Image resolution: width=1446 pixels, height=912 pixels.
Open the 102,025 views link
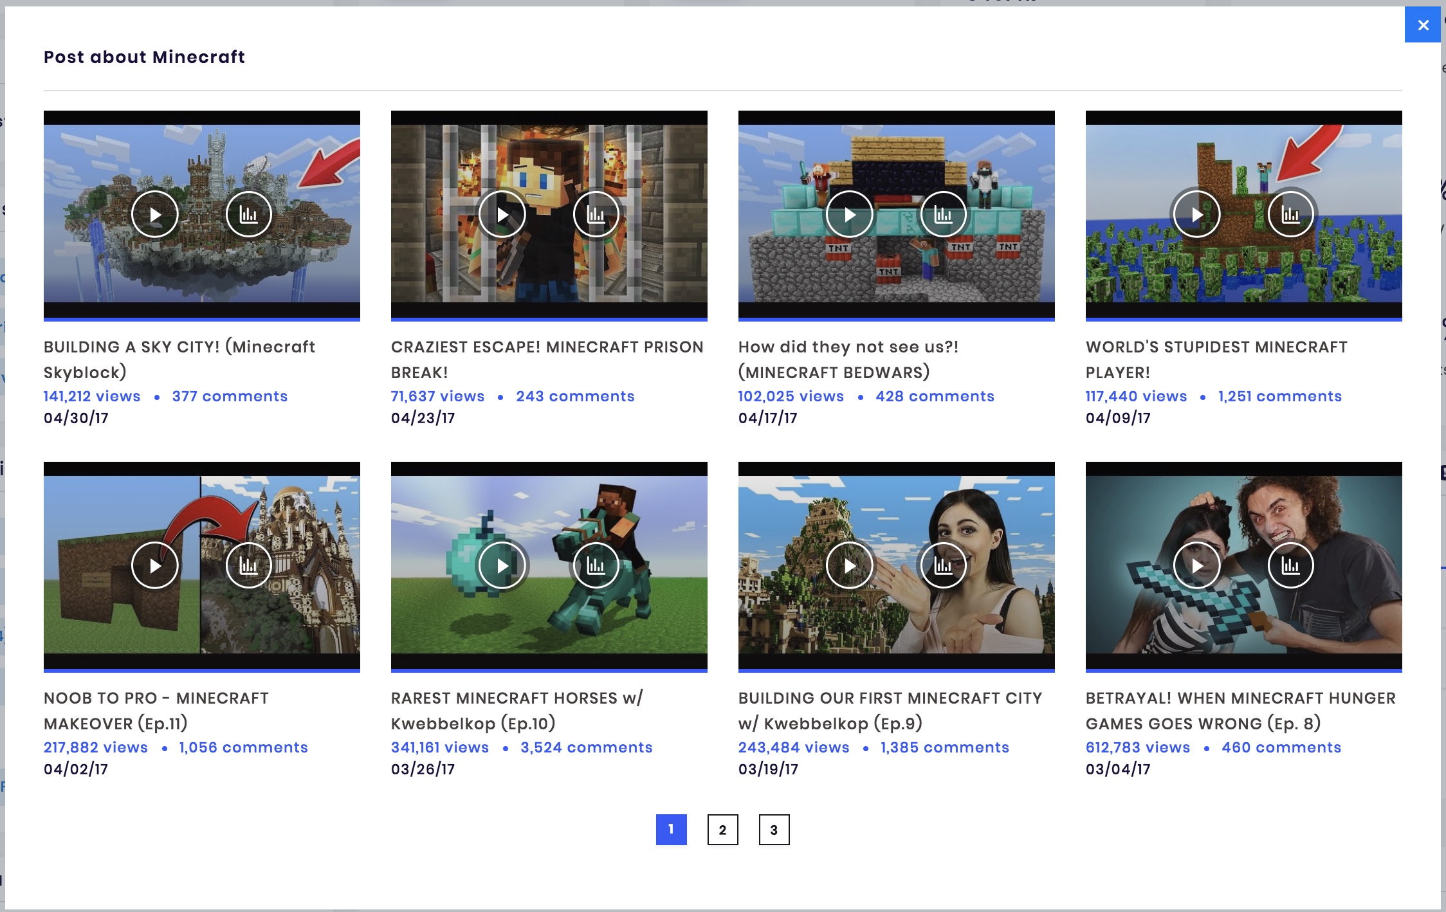(x=791, y=396)
